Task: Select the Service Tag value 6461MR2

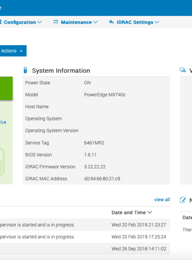Action: coord(94,143)
